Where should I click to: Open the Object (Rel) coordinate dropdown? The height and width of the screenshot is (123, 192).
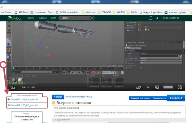pos(94,86)
